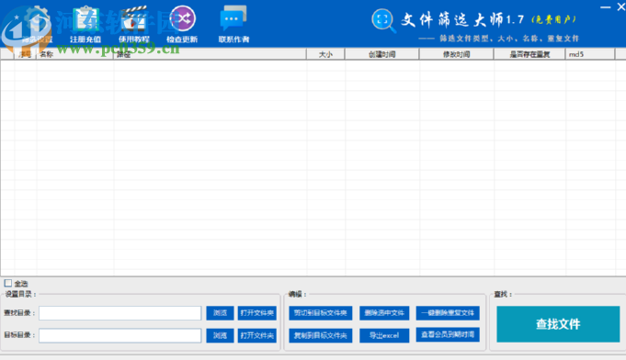Click the search directory input field
This screenshot has height=360, width=626.
pyautogui.click(x=120, y=313)
